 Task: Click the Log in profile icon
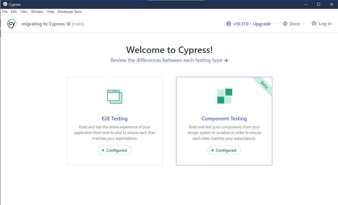pos(314,23)
